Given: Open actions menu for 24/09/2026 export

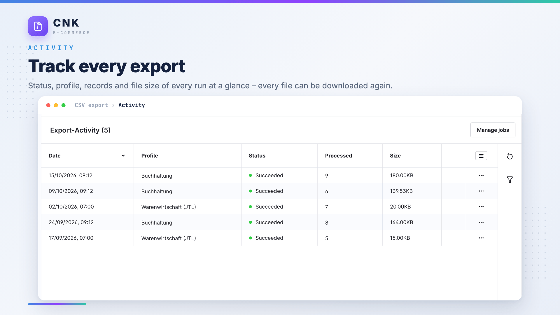Looking at the screenshot, I should pyautogui.click(x=481, y=222).
